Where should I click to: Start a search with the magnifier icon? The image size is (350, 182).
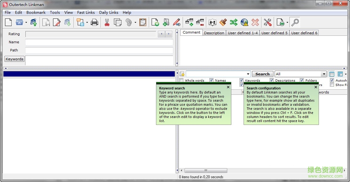click(x=294, y=22)
